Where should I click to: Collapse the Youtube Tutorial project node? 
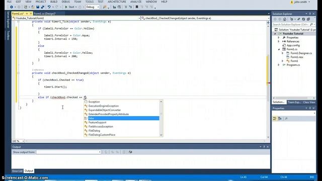click(275, 34)
